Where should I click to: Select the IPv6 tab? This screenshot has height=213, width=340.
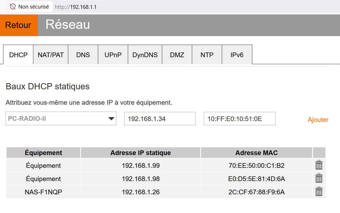(237, 55)
